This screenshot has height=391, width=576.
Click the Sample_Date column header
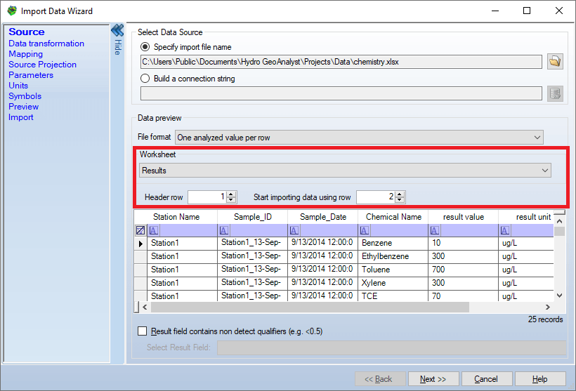click(x=323, y=217)
